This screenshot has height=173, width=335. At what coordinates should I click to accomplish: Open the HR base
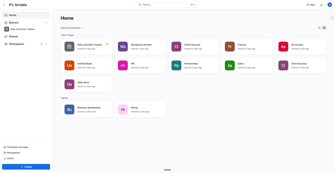[140, 65]
